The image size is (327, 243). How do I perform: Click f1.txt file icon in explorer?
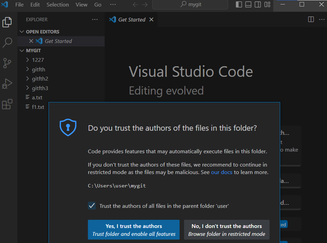27,107
